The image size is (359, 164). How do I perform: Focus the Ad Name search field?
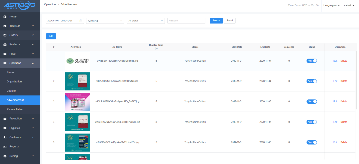point(186,21)
